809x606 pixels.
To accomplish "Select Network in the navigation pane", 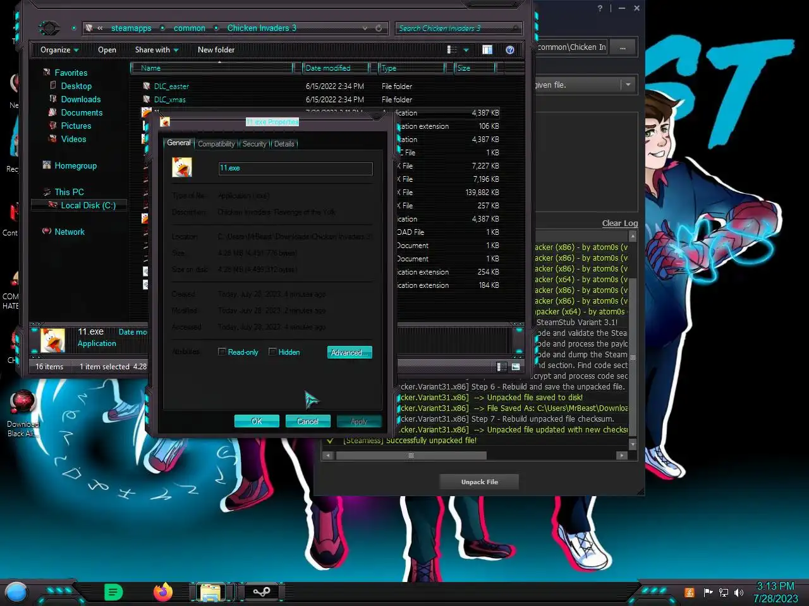I will [x=69, y=232].
